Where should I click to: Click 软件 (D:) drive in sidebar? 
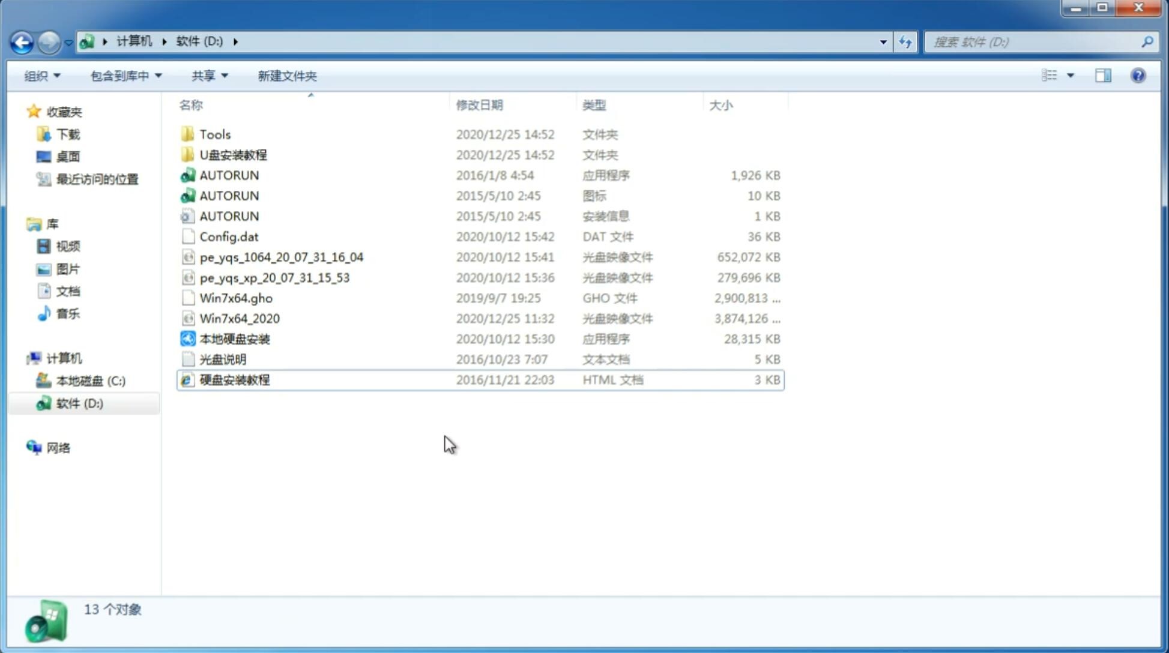[x=79, y=403]
